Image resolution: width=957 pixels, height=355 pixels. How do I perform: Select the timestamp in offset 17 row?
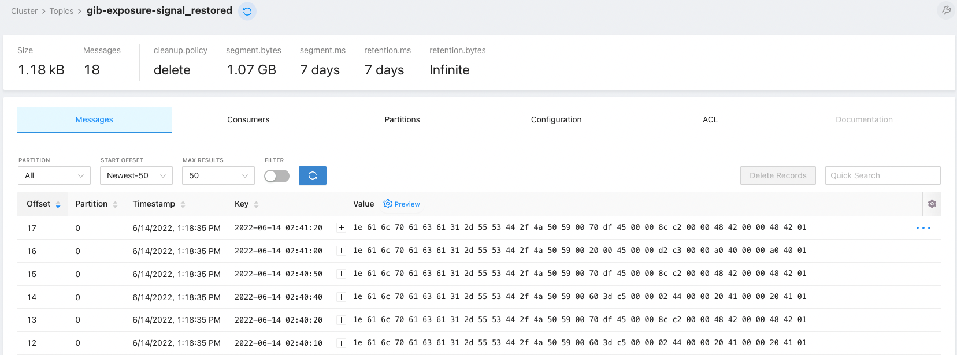176,228
